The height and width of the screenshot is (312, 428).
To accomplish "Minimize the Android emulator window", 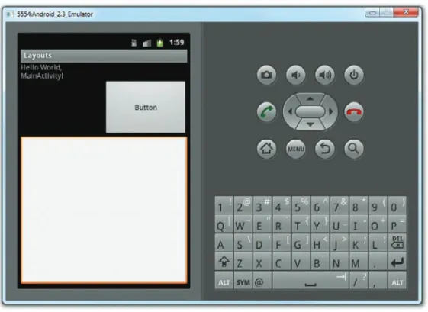I will [x=372, y=12].
